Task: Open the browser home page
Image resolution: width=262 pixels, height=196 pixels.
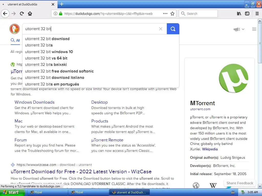Action: (x=30, y=14)
